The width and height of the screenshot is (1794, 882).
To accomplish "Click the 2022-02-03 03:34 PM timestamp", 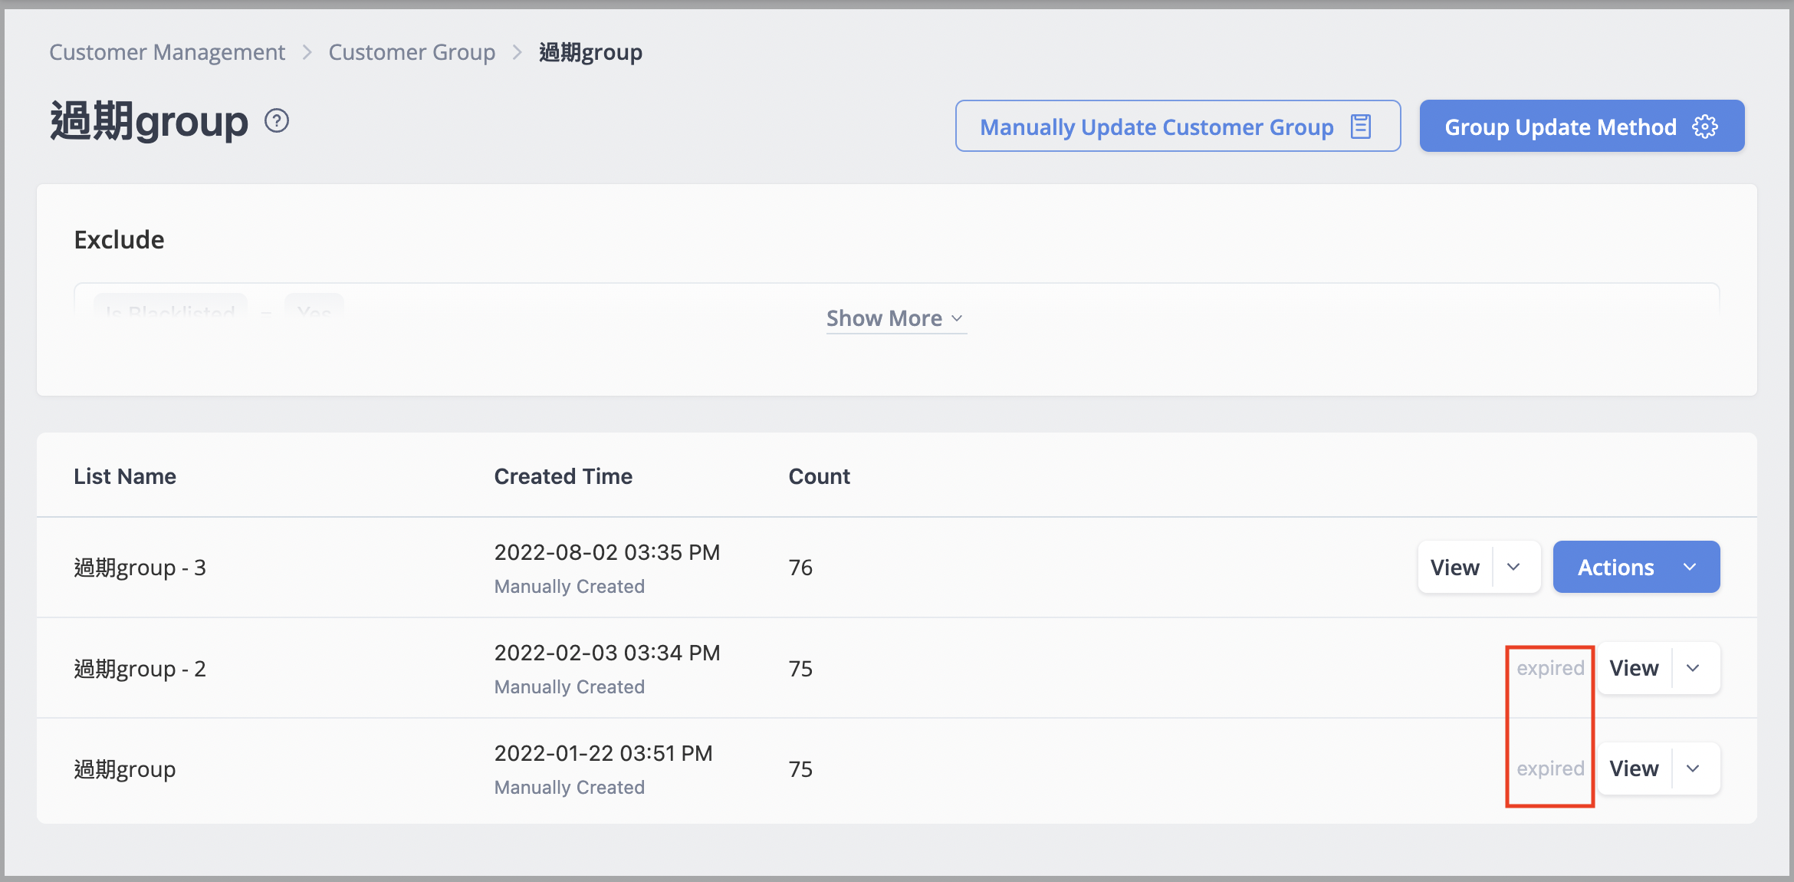I will [607, 653].
